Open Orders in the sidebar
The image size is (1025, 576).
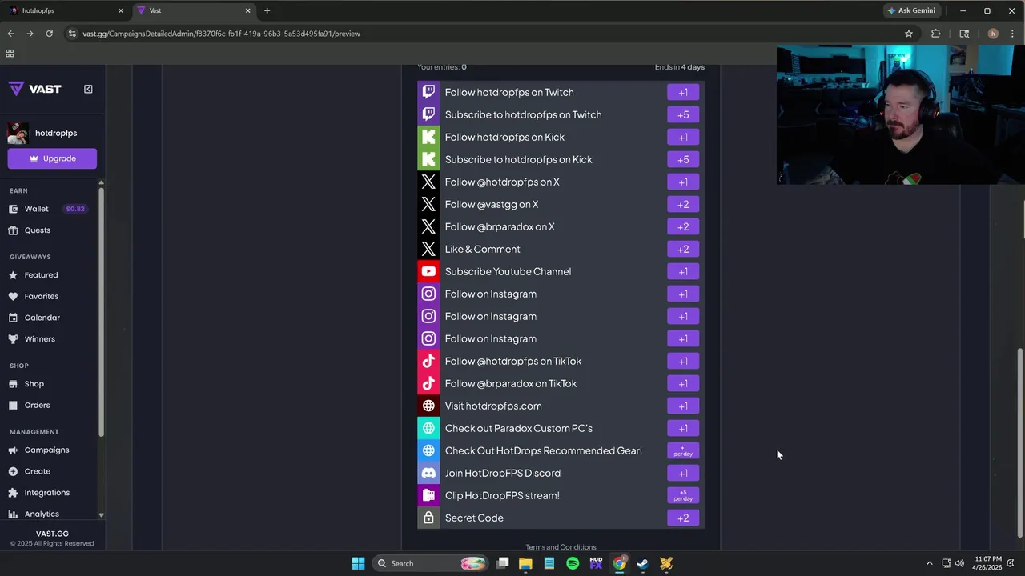(29, 406)
